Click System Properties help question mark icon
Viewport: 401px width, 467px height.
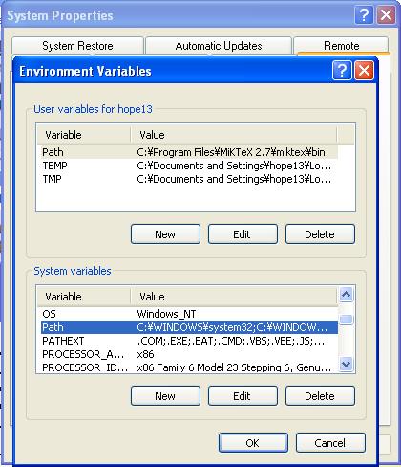[x=364, y=14]
